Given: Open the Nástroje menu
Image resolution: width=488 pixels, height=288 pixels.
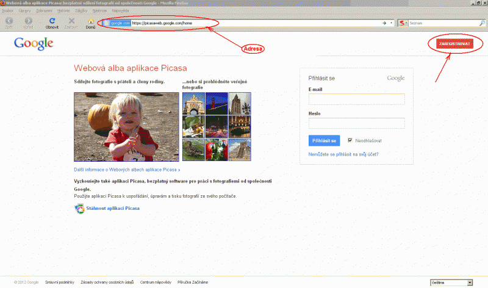Looking at the screenshot, I should [99, 10].
